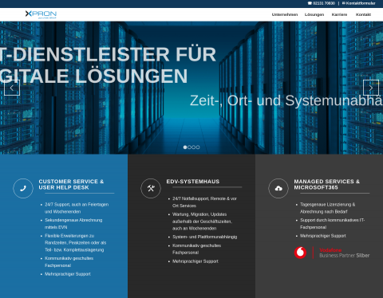
Task: Click 'Wartung, Migration, Updates' bullet
Action: click(202, 222)
